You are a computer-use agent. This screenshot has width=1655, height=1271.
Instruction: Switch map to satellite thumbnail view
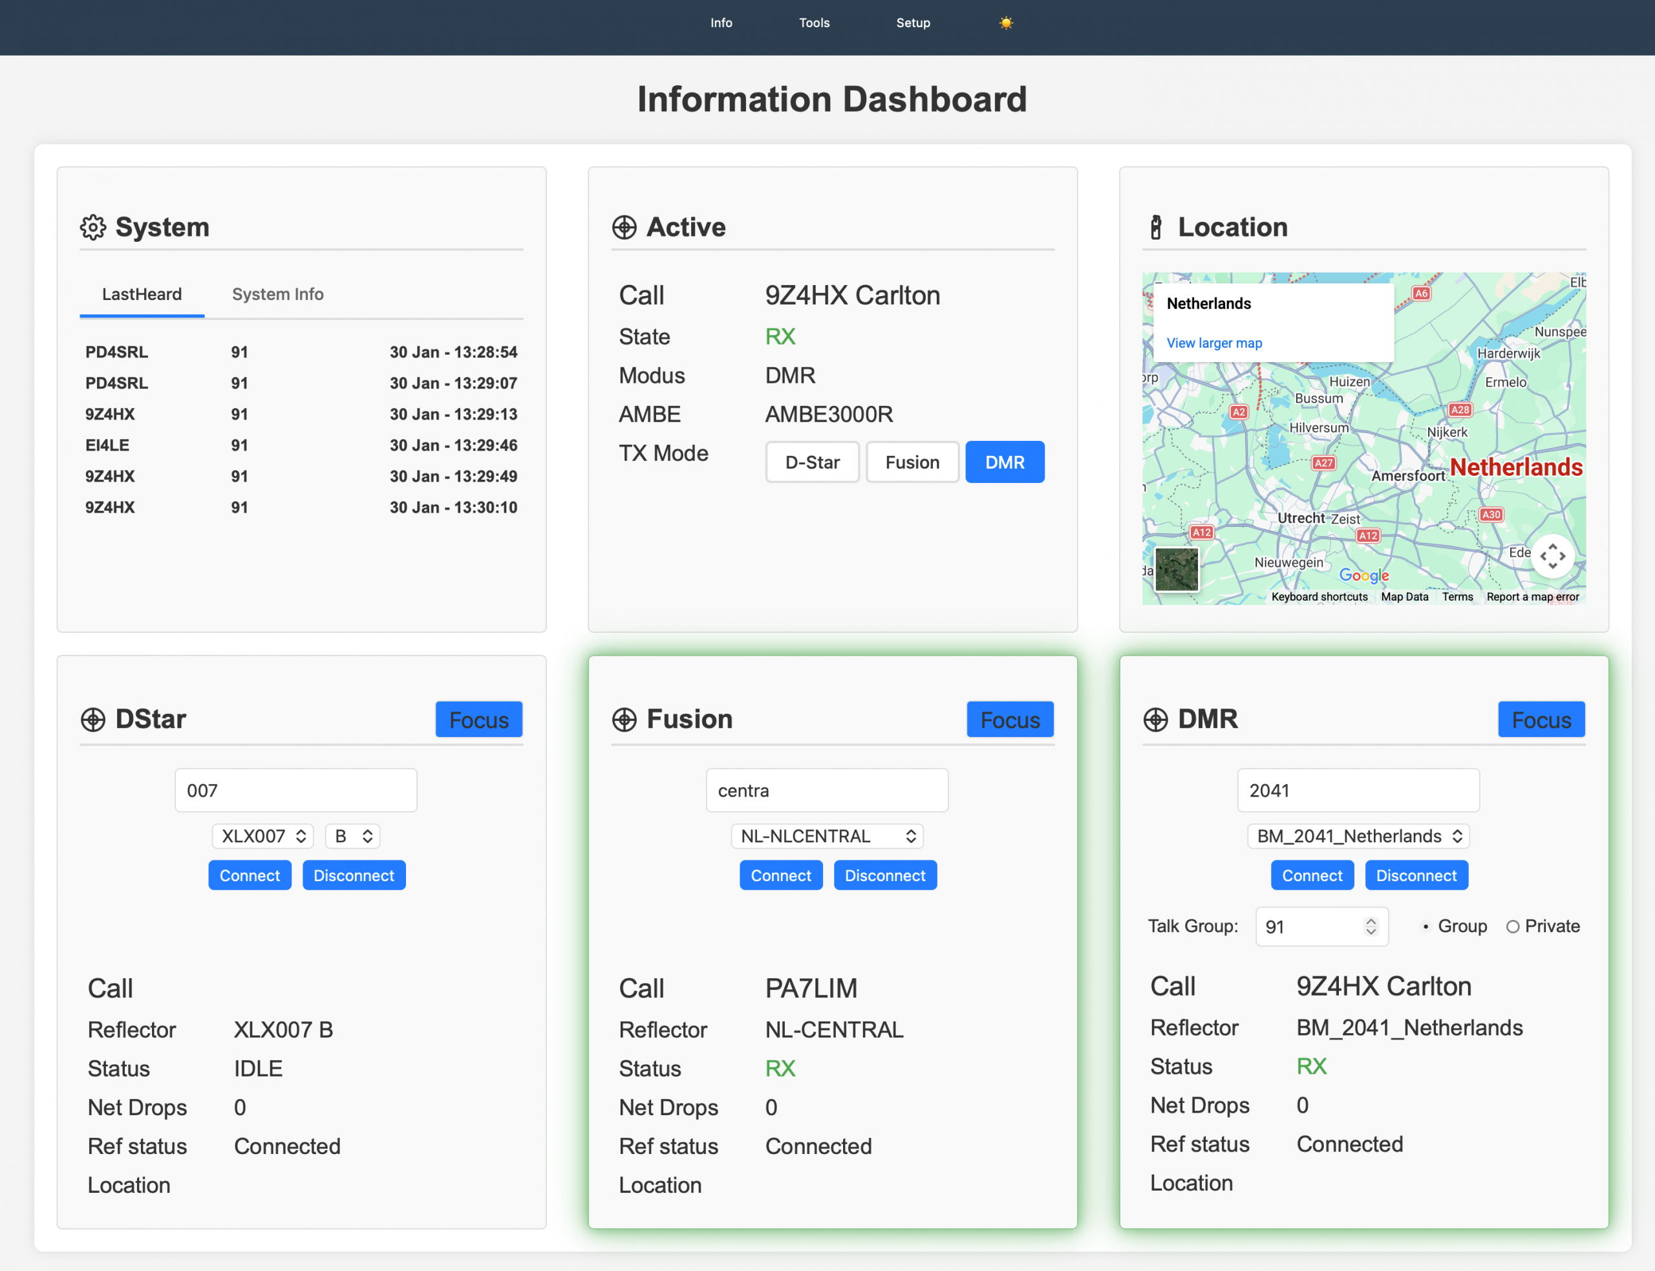coord(1176,569)
